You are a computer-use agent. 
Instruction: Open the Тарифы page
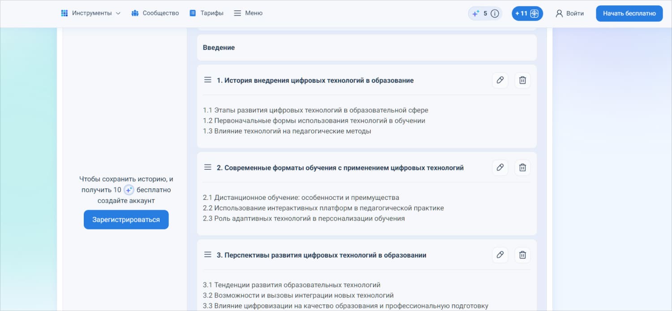click(207, 13)
